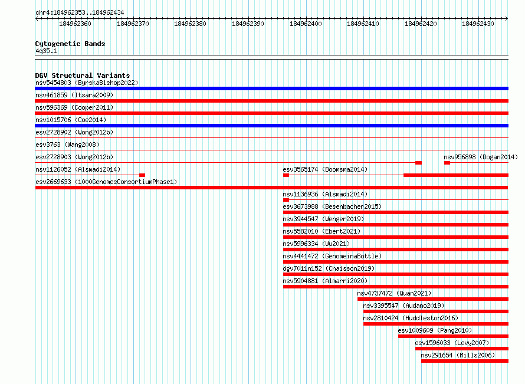Click ruler position 184962430
This screenshot has width=525, height=384.
[x=478, y=24]
